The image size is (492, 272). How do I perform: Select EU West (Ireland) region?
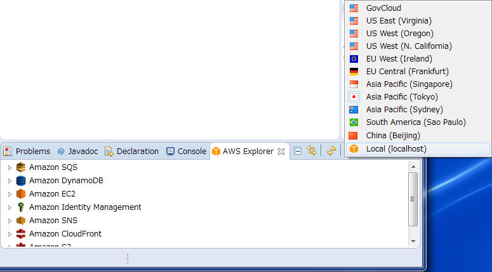tap(418, 58)
